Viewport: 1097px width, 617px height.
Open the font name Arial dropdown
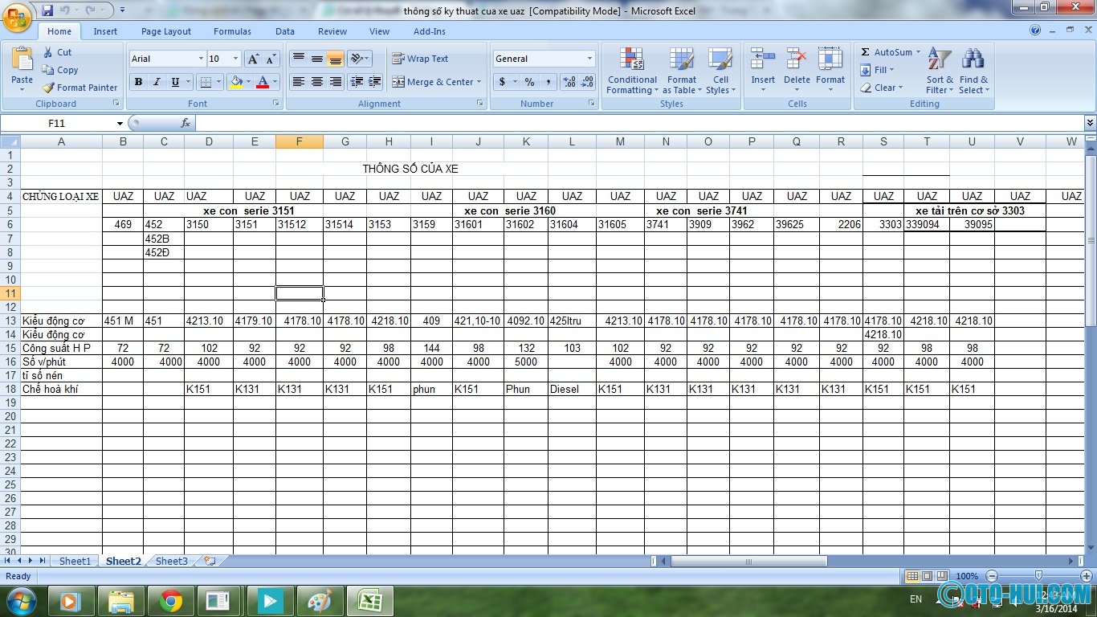point(201,59)
